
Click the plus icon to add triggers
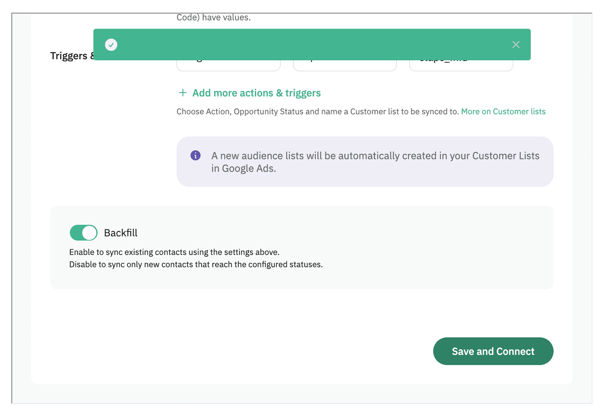(183, 93)
